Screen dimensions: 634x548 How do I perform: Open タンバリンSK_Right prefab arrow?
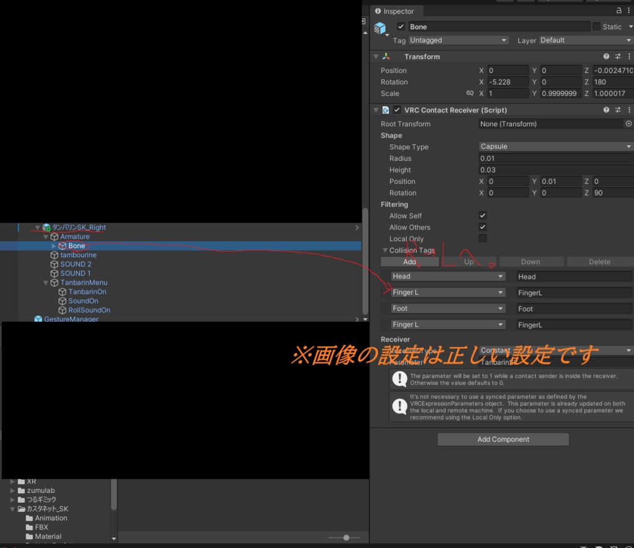point(357,228)
